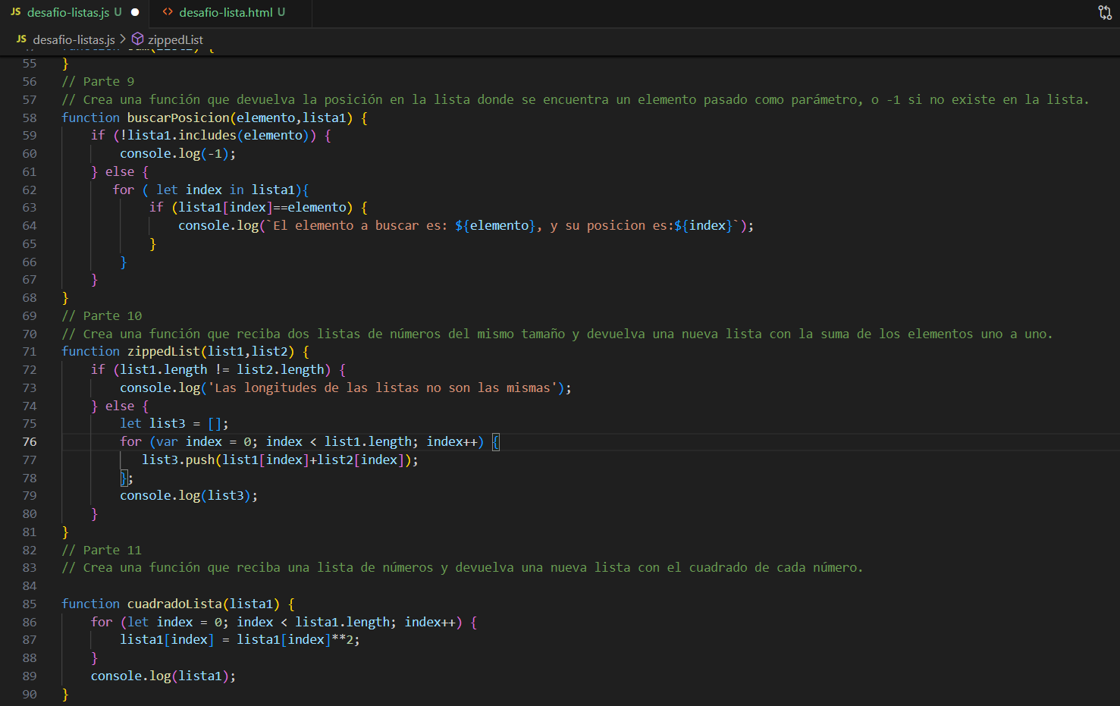Screen dimensions: 1120x706
Task: Click the '// Parte 9' comment
Action: click(x=98, y=81)
